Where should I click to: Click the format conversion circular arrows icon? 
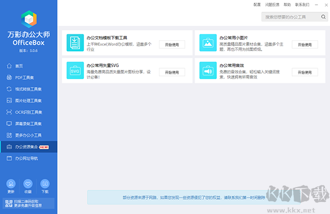point(9,89)
